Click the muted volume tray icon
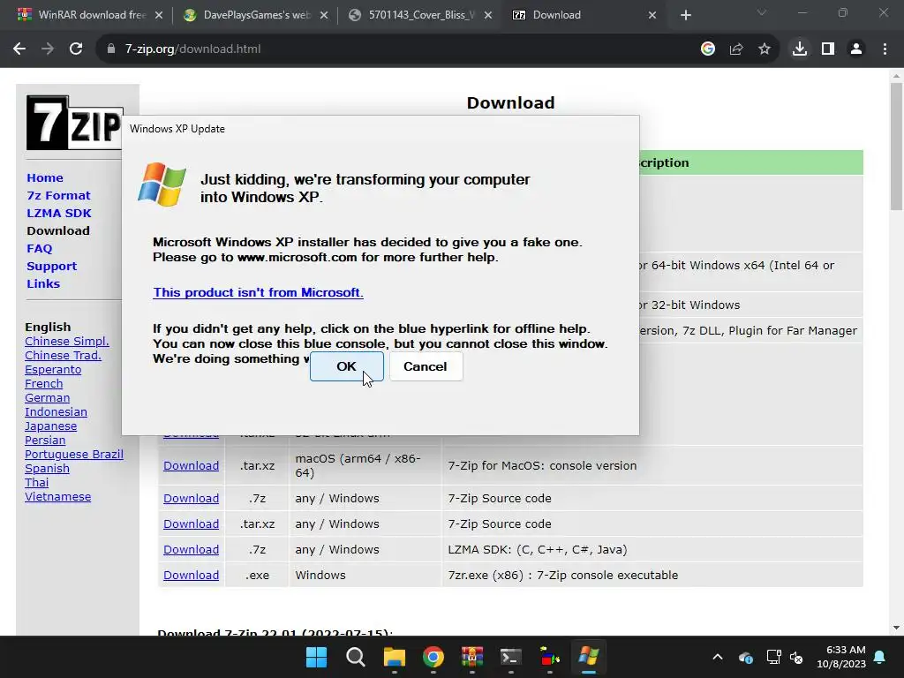This screenshot has width=904, height=678. pyautogui.click(x=796, y=657)
